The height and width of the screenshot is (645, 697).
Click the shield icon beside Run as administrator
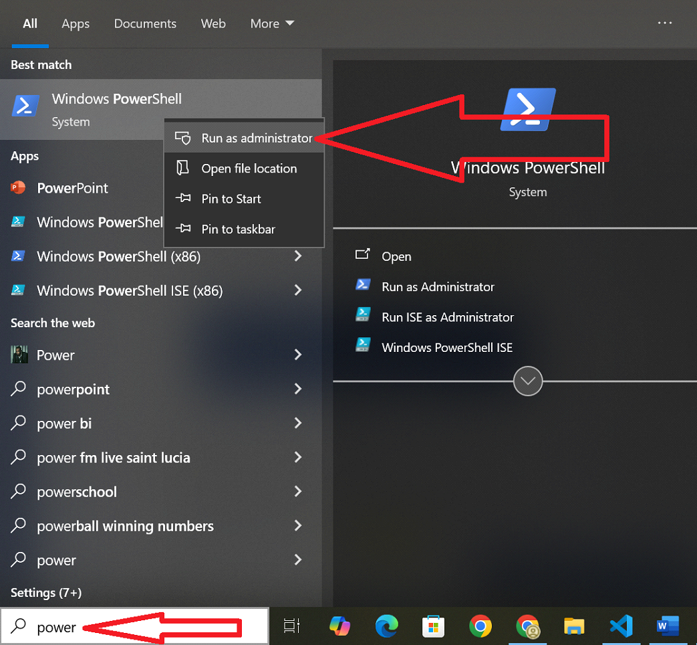click(x=182, y=138)
